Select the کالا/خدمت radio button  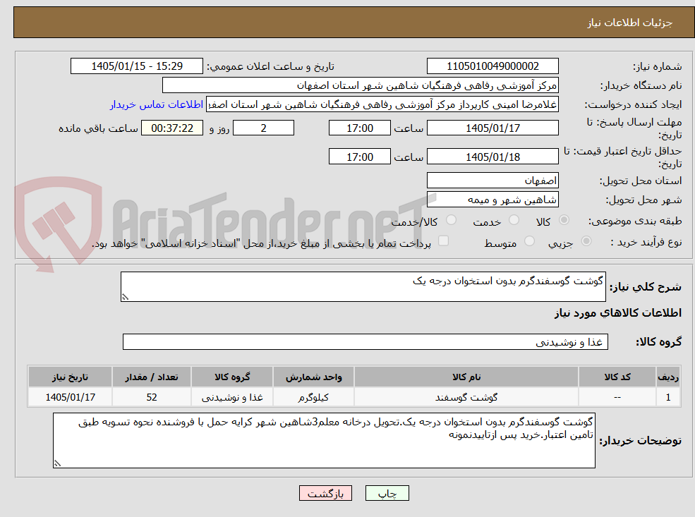(x=451, y=220)
